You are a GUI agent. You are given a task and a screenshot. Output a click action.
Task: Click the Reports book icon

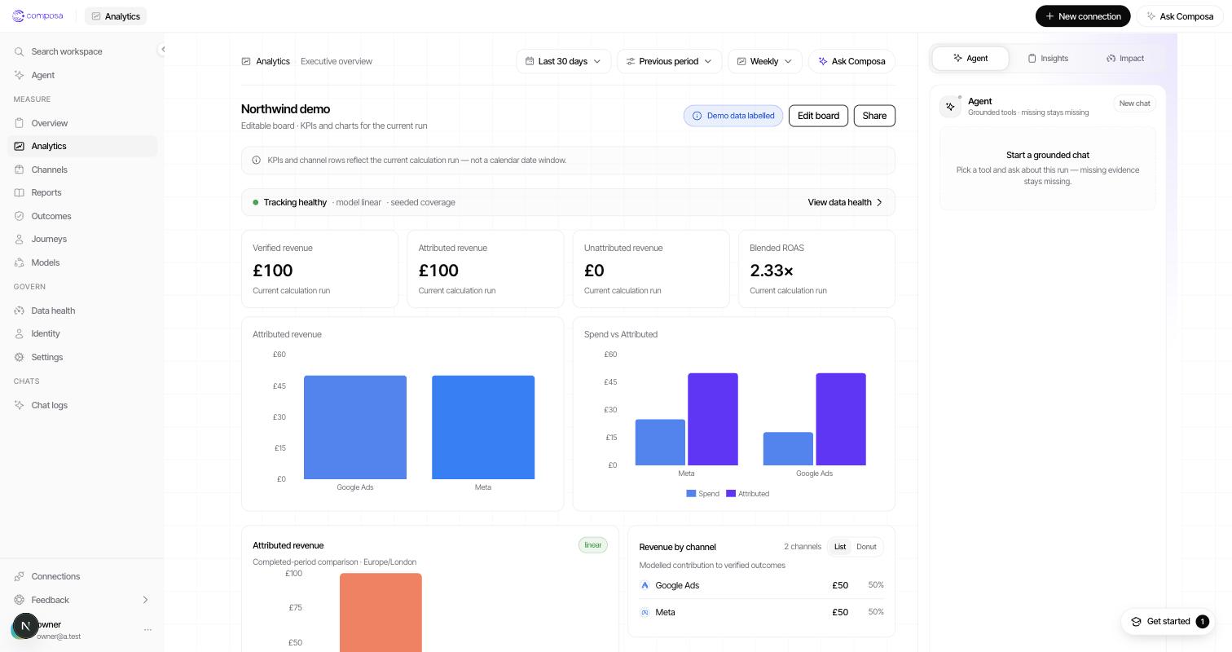19,192
